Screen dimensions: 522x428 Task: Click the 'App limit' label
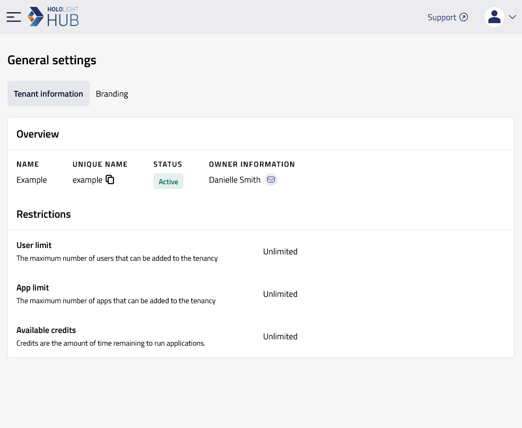click(x=33, y=288)
